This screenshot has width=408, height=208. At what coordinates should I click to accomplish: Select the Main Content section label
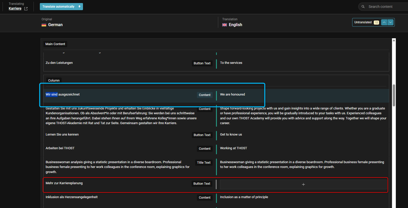click(x=55, y=44)
